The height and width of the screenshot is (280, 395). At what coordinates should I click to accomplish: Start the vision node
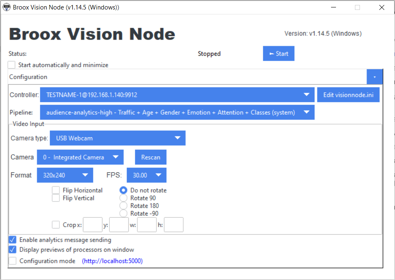tap(278, 54)
